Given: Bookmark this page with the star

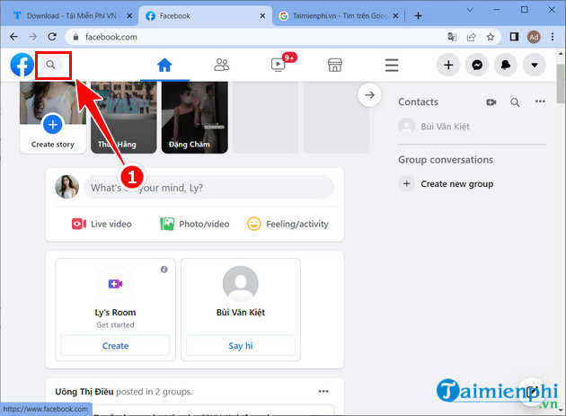Looking at the screenshot, I should pos(491,37).
